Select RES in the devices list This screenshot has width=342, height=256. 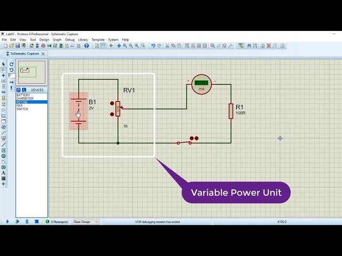tap(32, 106)
